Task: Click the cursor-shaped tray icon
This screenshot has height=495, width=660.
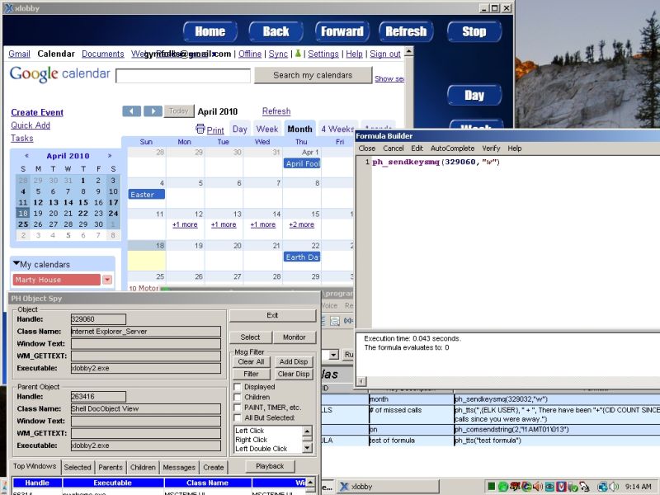Action: click(584, 487)
